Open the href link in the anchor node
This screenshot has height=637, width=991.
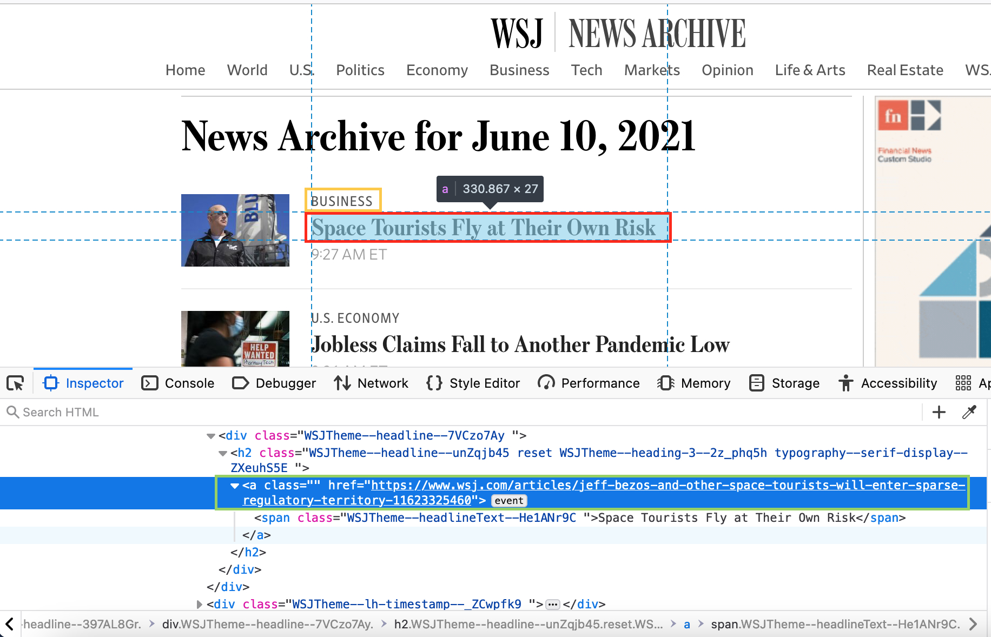pyautogui.click(x=604, y=493)
